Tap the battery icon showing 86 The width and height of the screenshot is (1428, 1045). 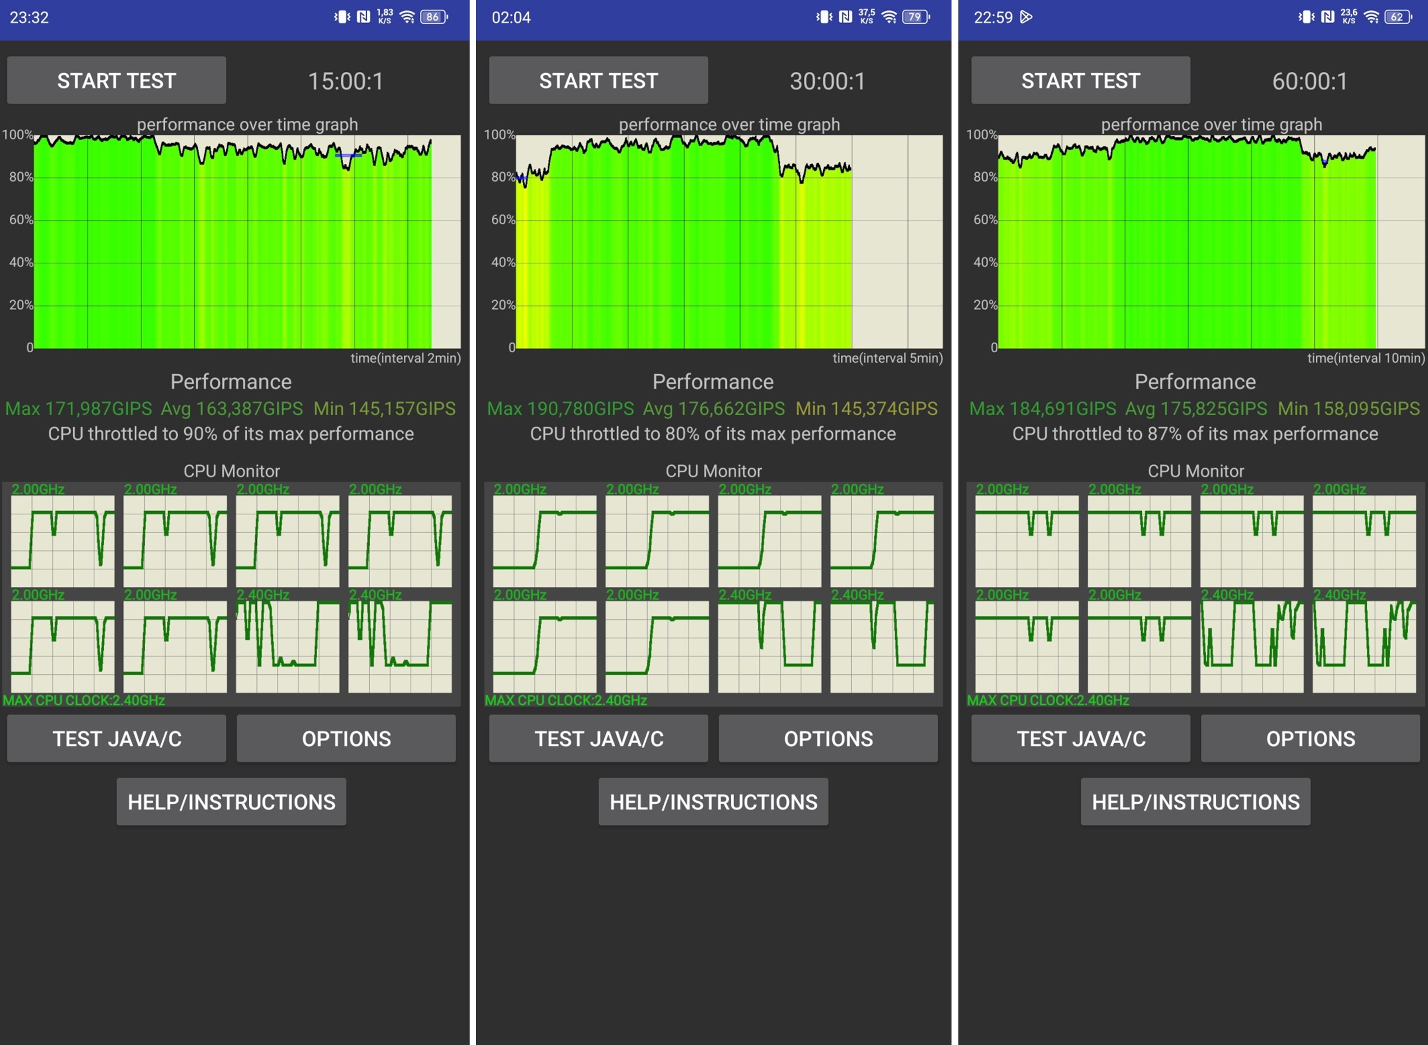point(433,17)
